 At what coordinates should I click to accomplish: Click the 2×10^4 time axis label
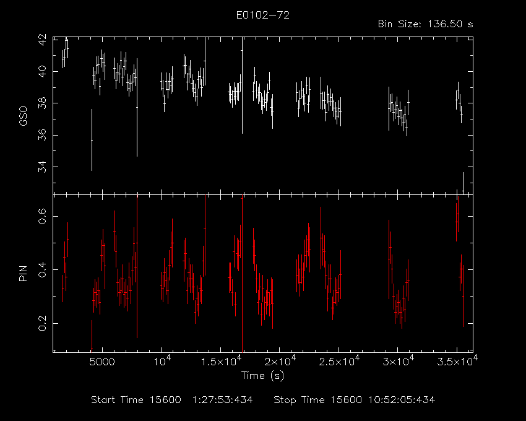pyautogui.click(x=280, y=360)
